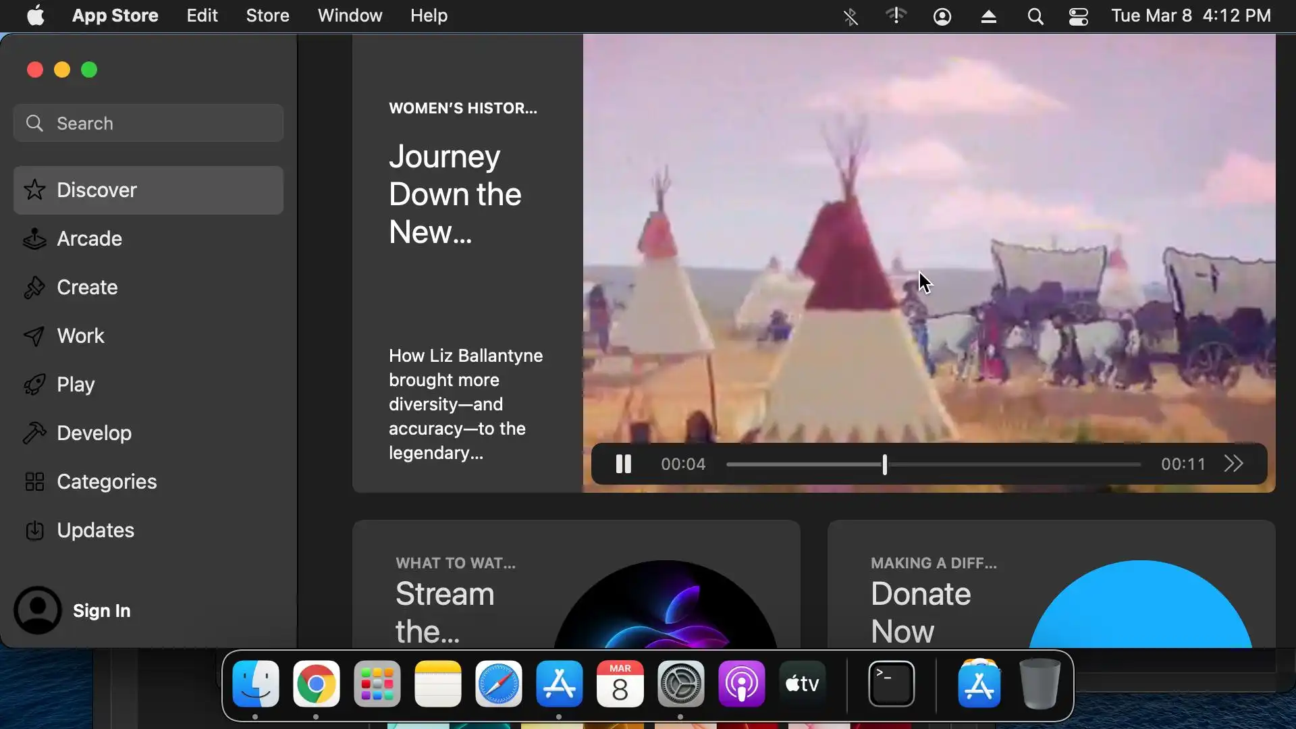Pause the featured video
1296x729 pixels.
(623, 464)
